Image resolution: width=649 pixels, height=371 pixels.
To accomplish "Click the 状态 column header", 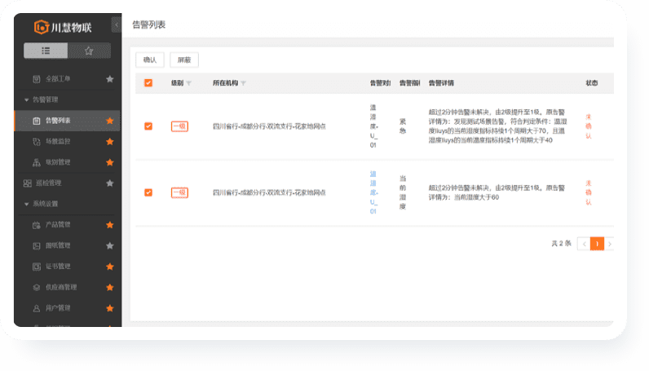I will [x=592, y=83].
